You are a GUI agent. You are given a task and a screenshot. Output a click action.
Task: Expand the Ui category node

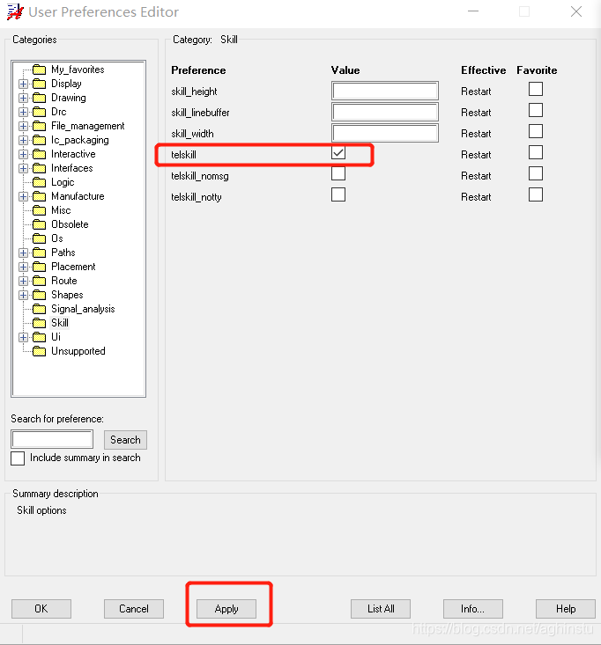coord(24,337)
